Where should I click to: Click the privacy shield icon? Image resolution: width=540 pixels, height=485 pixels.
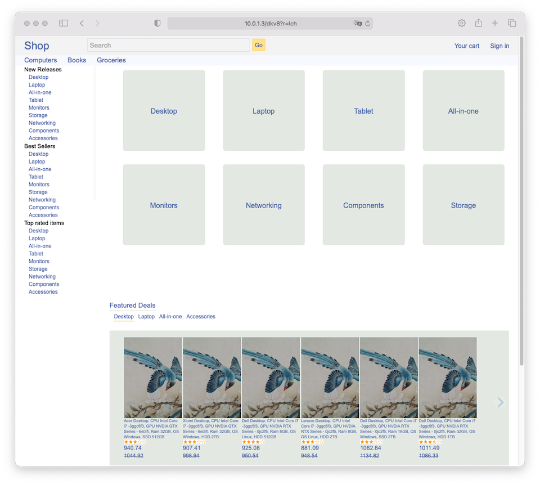click(157, 23)
